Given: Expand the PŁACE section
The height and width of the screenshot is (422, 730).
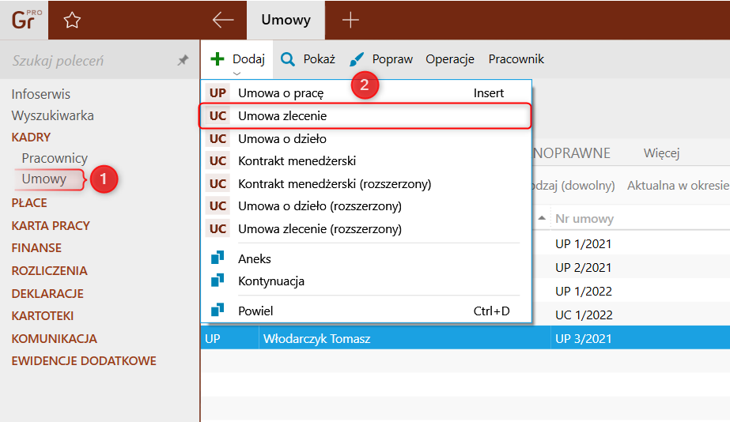Looking at the screenshot, I should 29,203.
